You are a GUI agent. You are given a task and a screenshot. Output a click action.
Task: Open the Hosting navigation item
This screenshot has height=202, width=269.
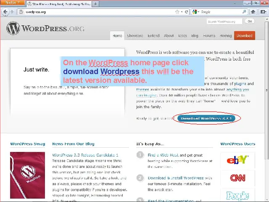tap(226, 35)
